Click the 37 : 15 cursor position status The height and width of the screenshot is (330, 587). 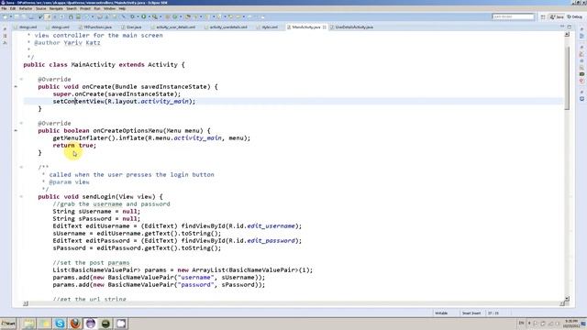coord(493,313)
